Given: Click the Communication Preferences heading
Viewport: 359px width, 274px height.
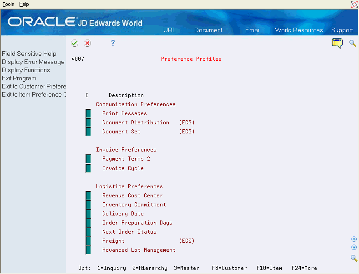Looking at the screenshot, I should [x=136, y=104].
